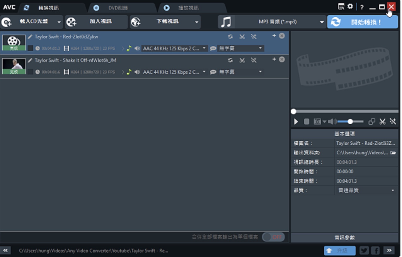Switch to the 播放視訊 tab
This screenshot has width=402, height=257.
point(192,8)
